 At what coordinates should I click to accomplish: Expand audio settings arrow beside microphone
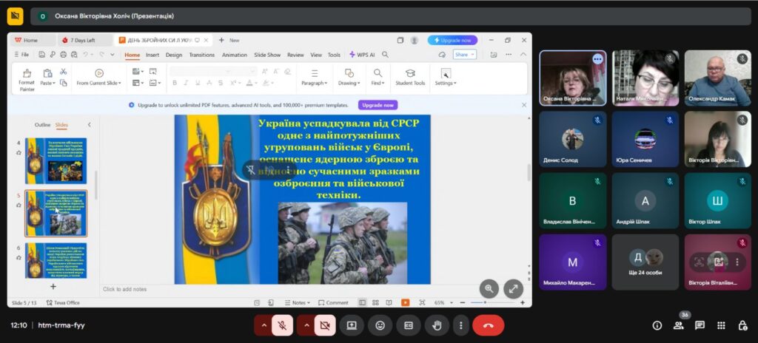[x=263, y=325]
